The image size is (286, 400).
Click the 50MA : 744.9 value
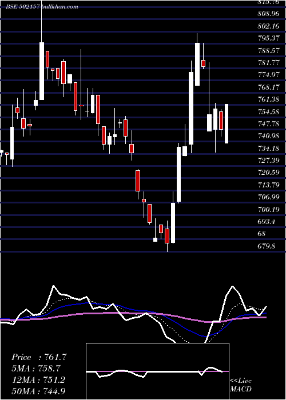point(38,390)
